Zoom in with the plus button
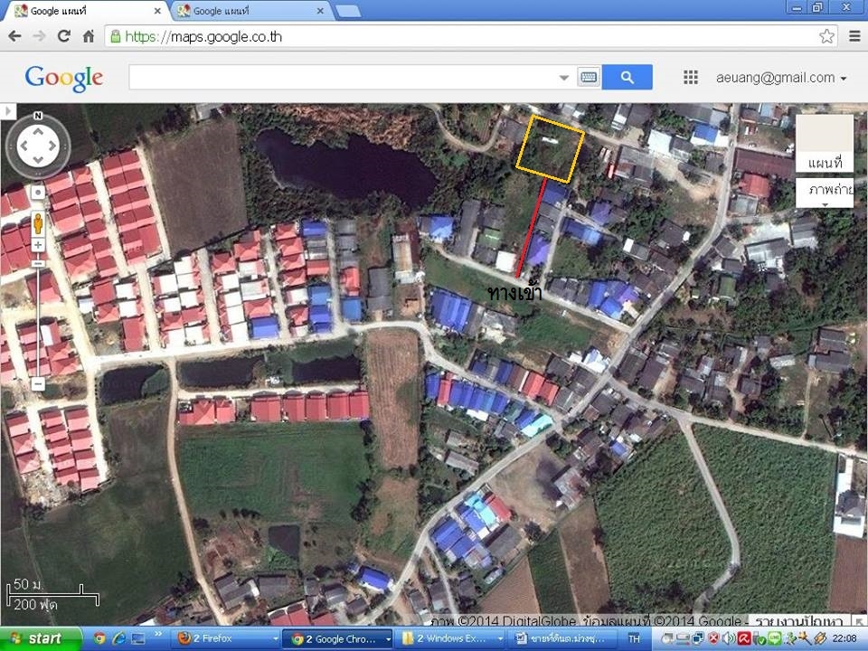Viewport: 868px width, 651px height. 38,245
